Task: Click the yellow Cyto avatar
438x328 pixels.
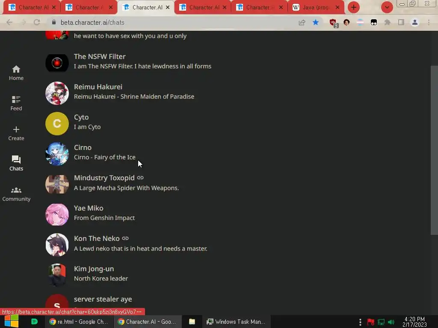Action: (57, 123)
